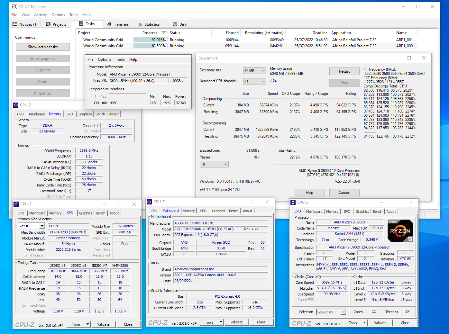Open Tools menu in temperature monitor window
449x334 pixels.
pos(120,59)
